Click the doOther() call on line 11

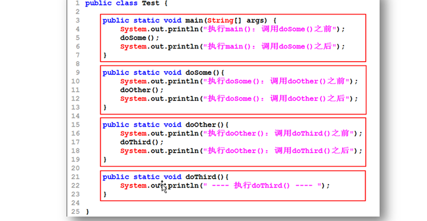142,90
